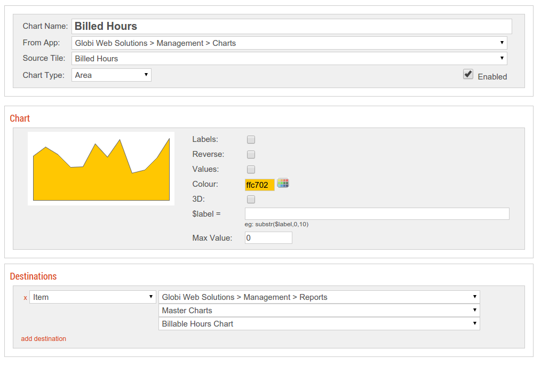The image size is (541, 365).
Task: Click the ffc702 colour field
Action: 260,185
